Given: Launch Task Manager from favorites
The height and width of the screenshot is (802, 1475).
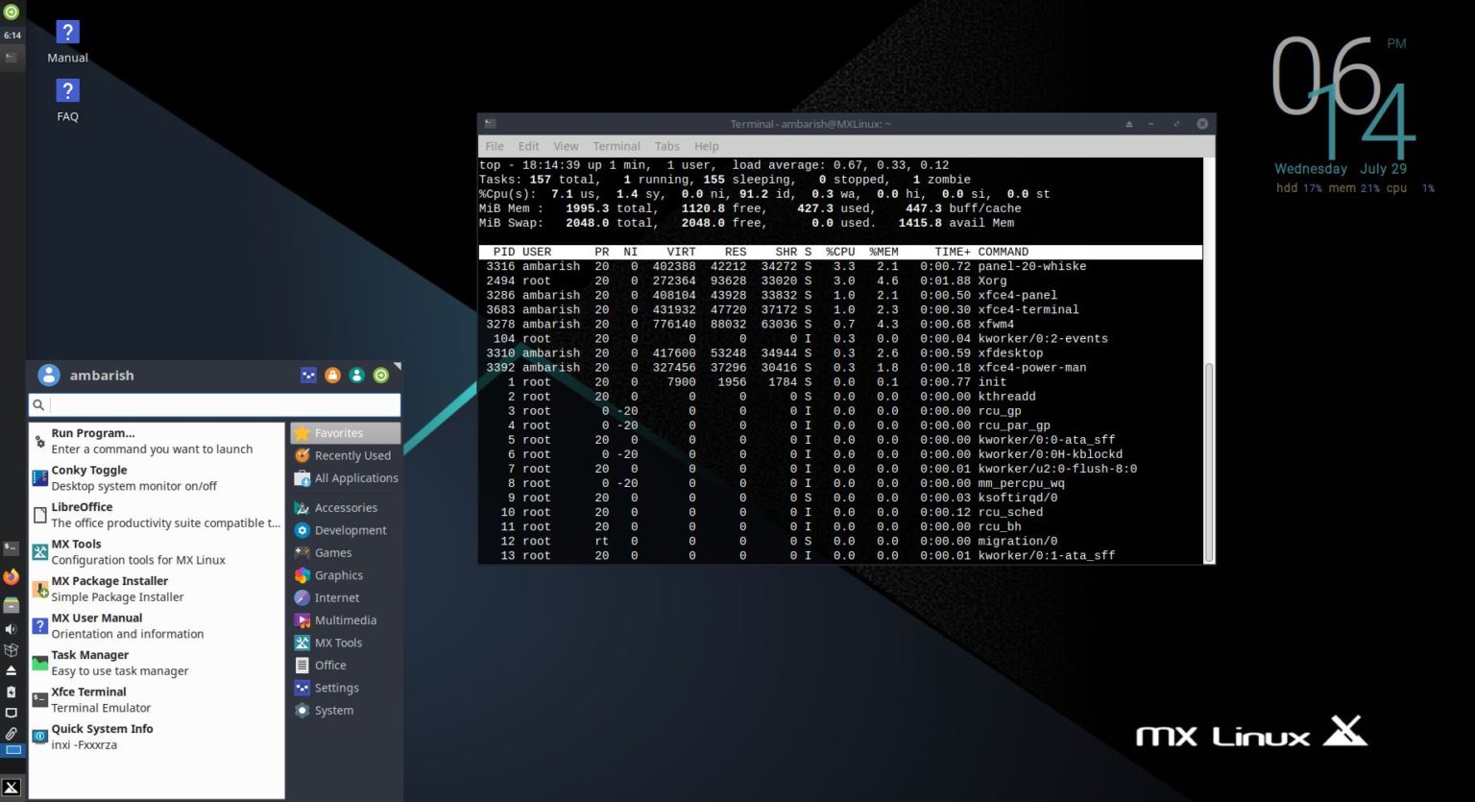Looking at the screenshot, I should (157, 663).
